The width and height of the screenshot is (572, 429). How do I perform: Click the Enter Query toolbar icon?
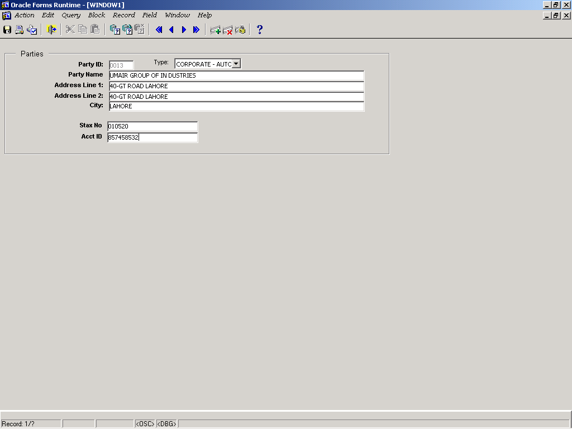[x=115, y=30]
